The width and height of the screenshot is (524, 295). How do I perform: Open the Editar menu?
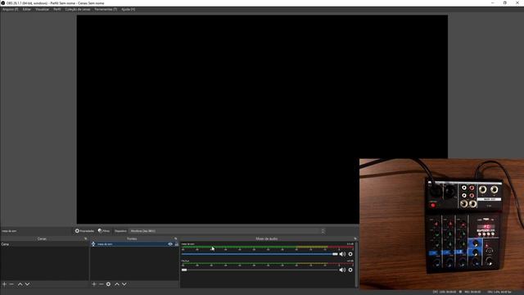click(27, 9)
